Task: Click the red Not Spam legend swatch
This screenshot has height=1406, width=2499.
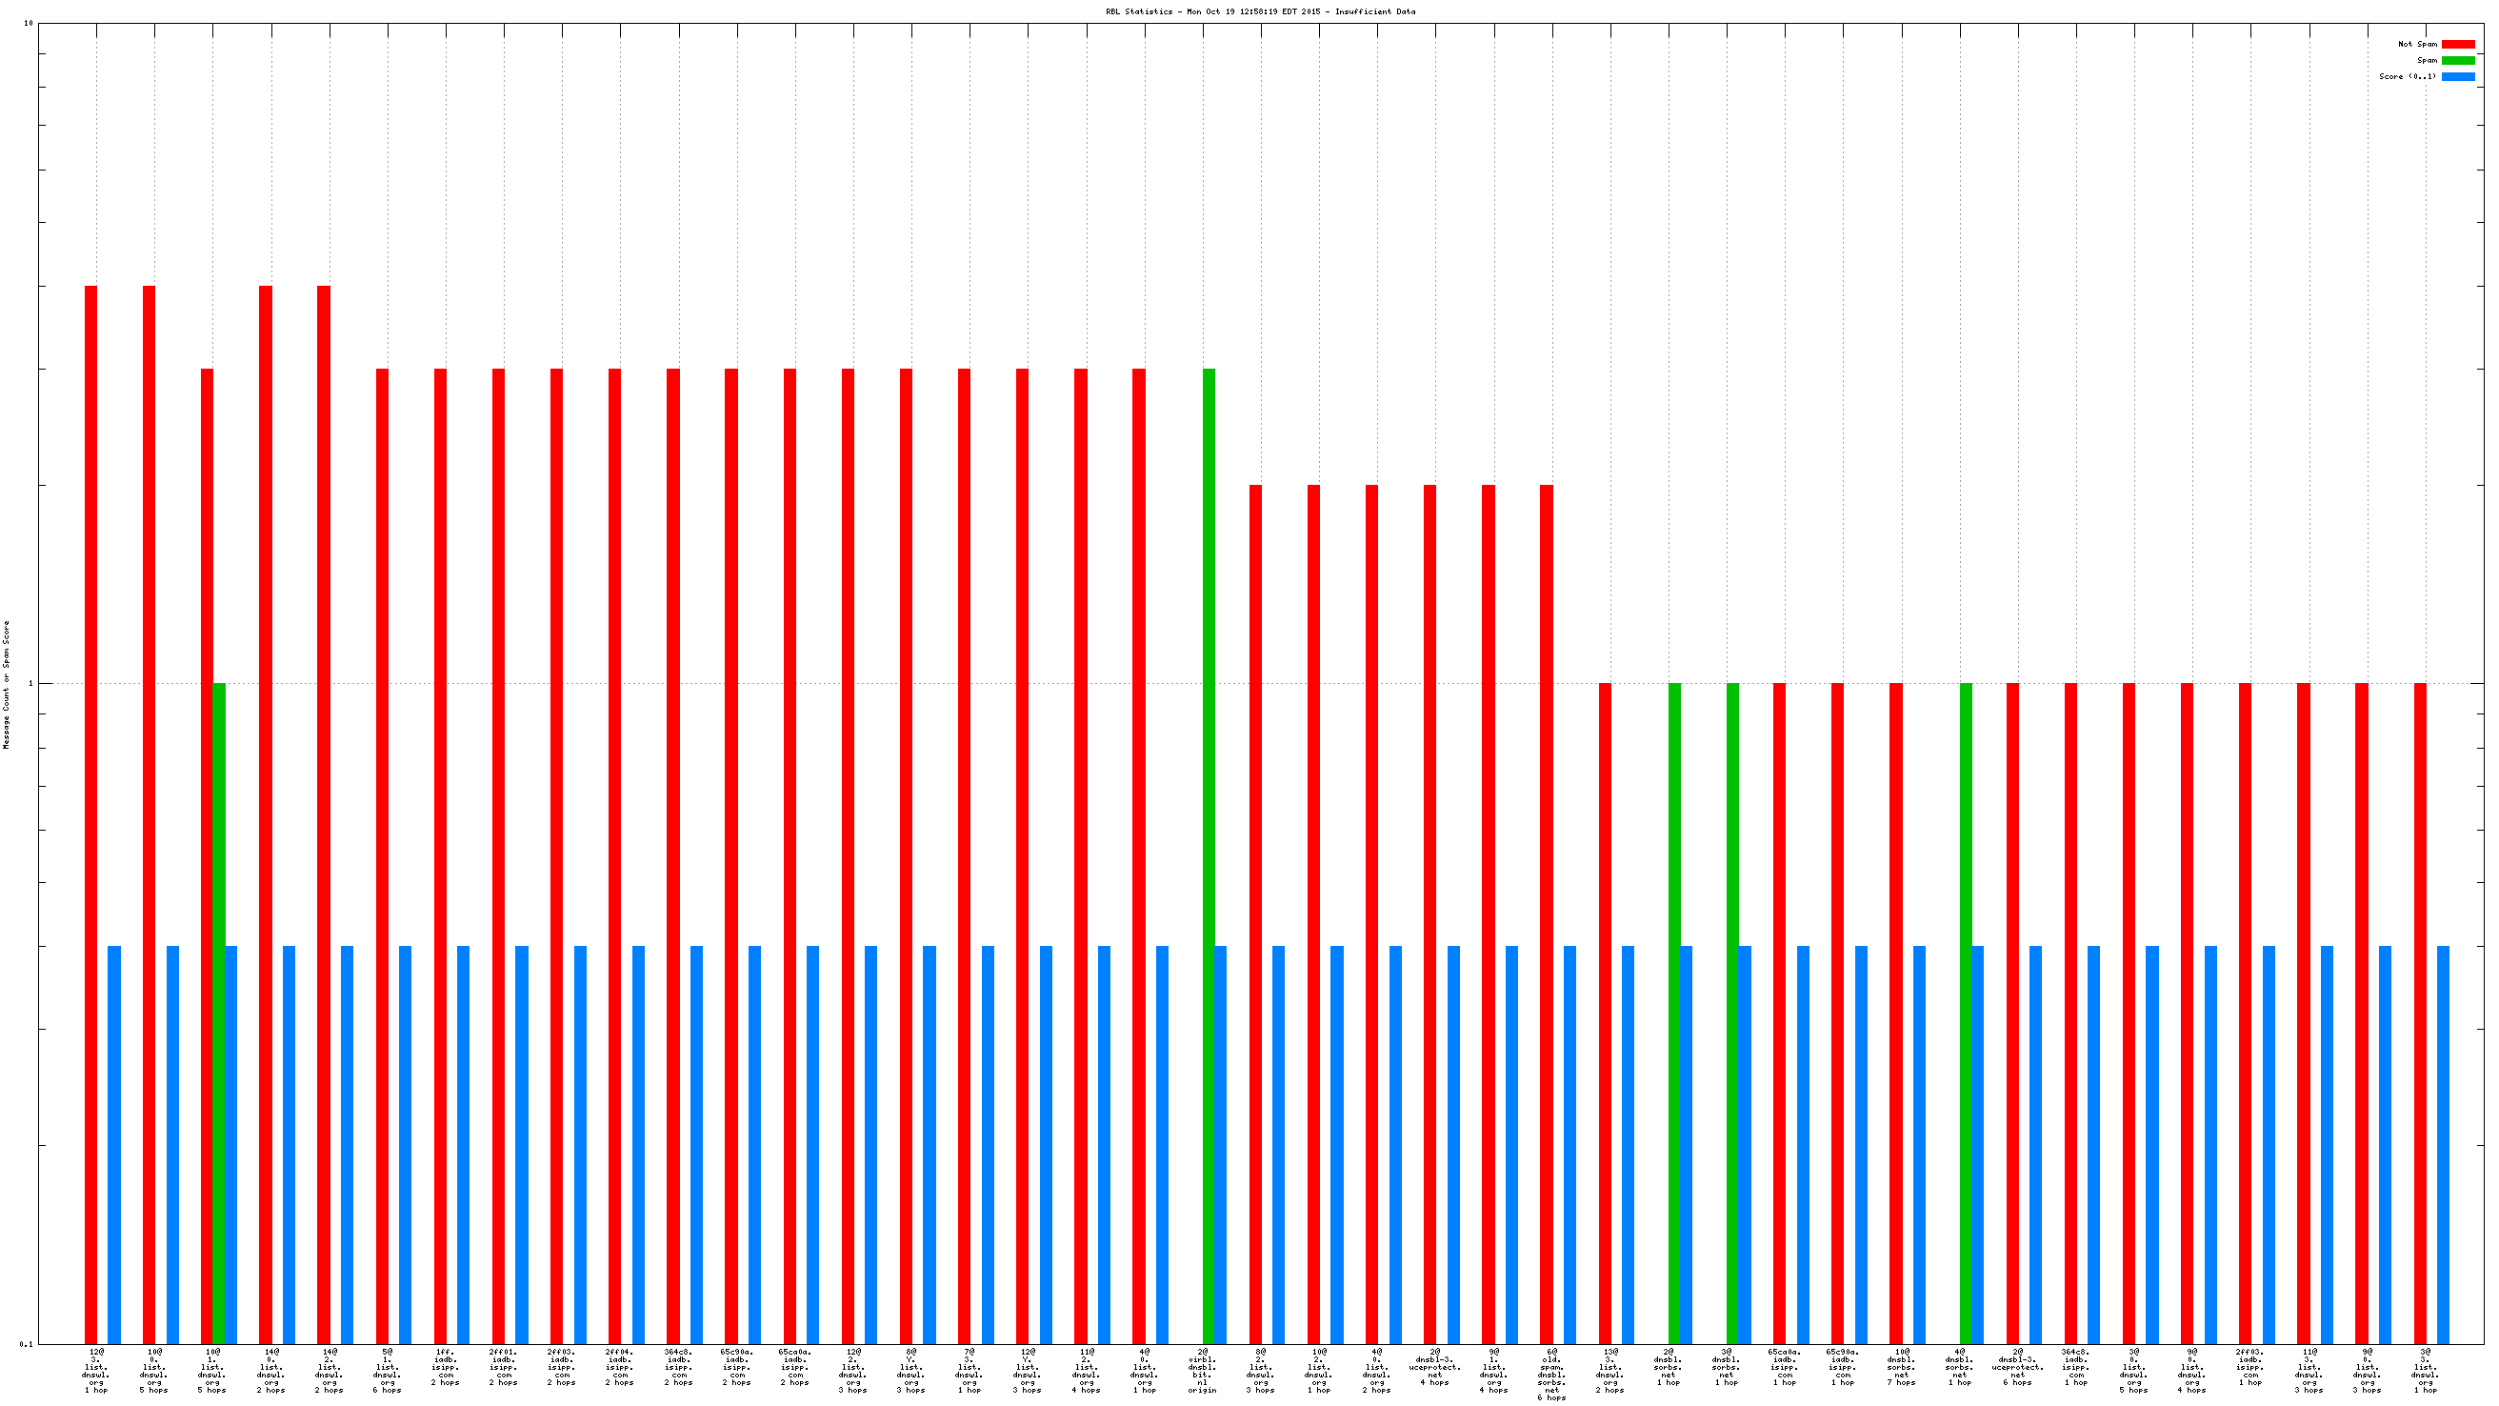Action: 2457,45
